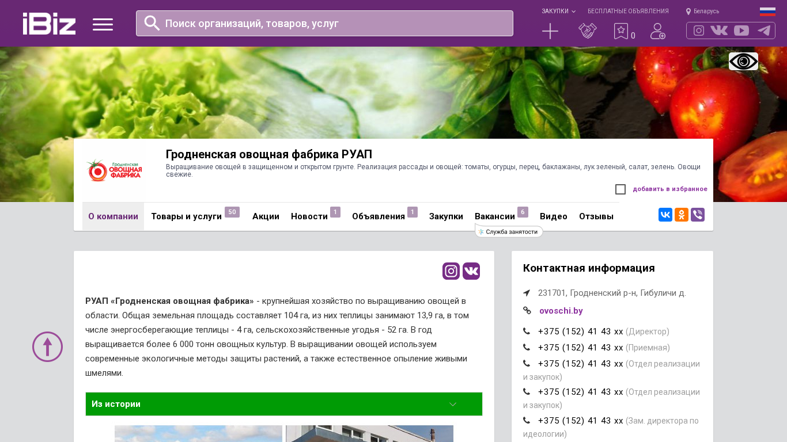787x442 pixels.
Task: Open the Отзывы tab
Action: (x=596, y=216)
